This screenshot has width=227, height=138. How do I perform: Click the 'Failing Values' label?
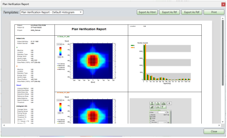(22, 113)
